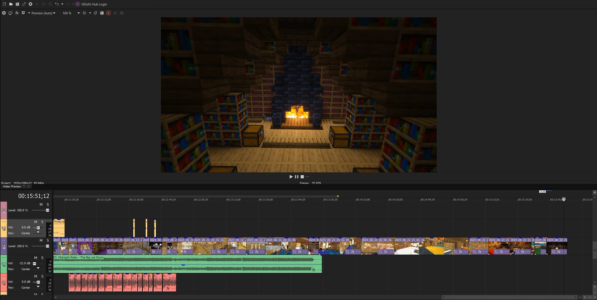Image resolution: width=597 pixels, height=300 pixels.
Task: Open fx on the Midnight Rider audio clip
Action: pos(314,270)
